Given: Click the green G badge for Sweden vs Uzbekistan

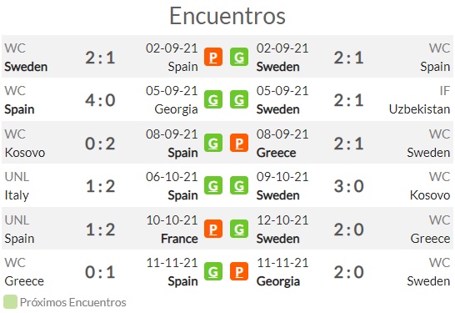Looking at the screenshot, I should point(239,99).
